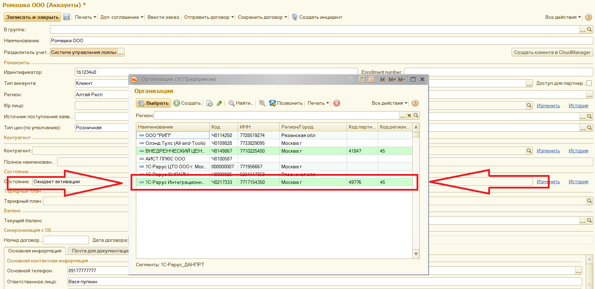Select row 1С-Рарус Интеграционн...

[x=274, y=182]
